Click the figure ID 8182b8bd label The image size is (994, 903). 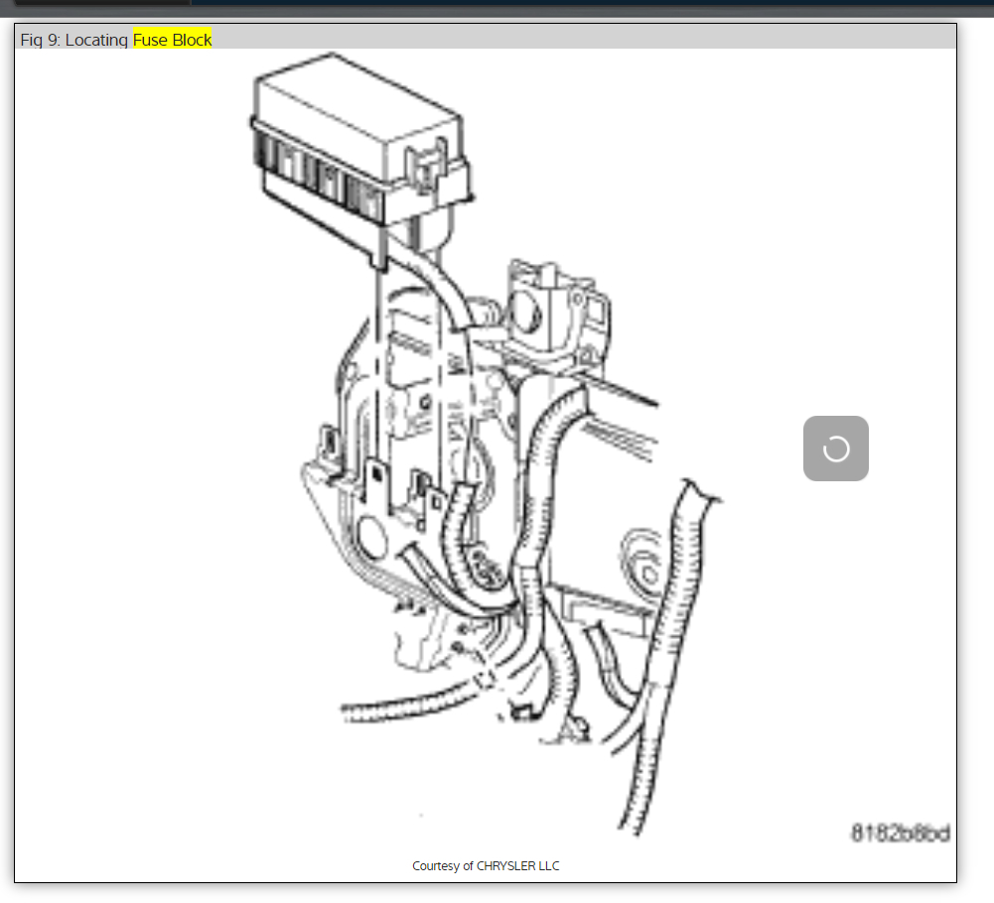click(x=899, y=832)
